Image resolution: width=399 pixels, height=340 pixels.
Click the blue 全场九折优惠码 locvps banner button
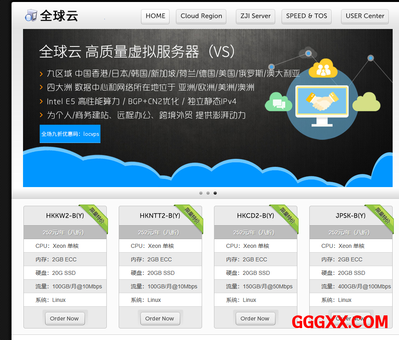click(70, 134)
